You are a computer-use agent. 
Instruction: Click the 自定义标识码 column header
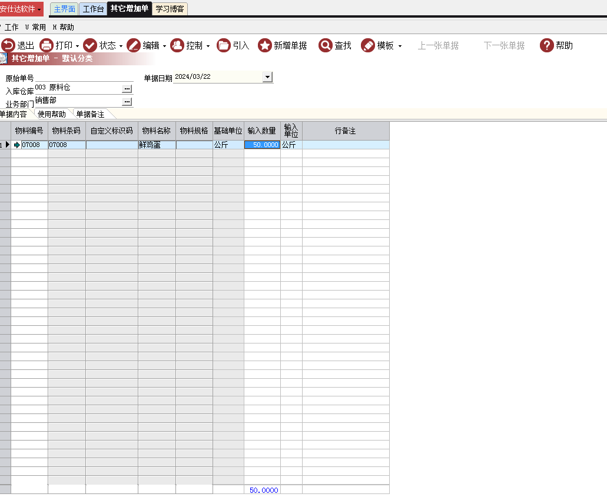[x=111, y=131]
